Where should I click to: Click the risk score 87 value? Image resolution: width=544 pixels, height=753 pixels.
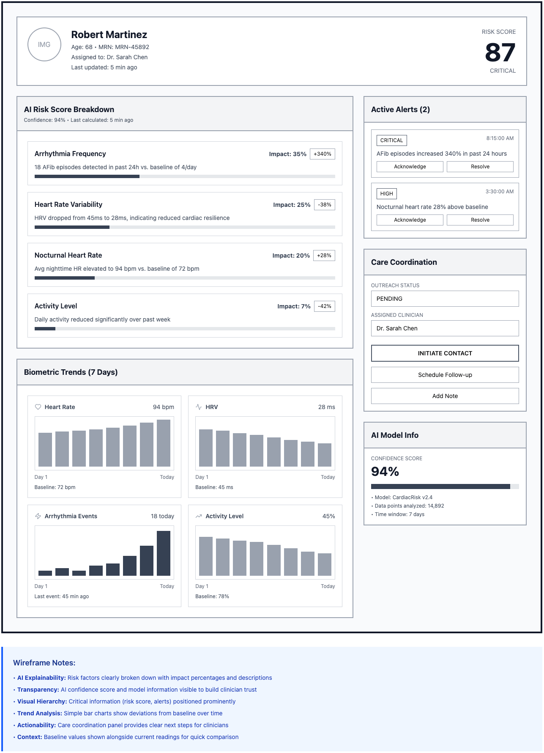pyautogui.click(x=500, y=52)
